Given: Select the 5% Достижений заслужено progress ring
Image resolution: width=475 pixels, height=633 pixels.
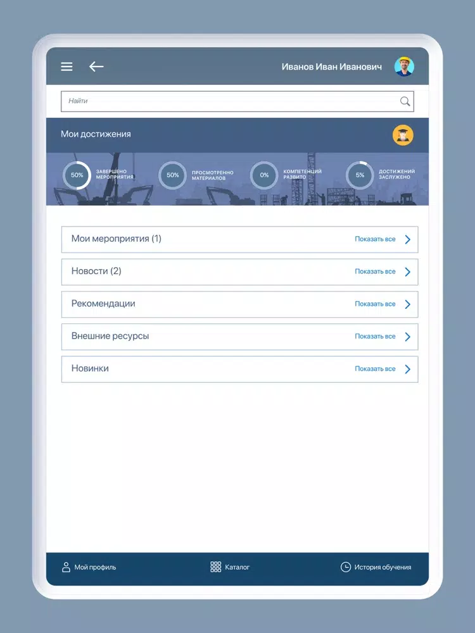Looking at the screenshot, I should pos(360,175).
